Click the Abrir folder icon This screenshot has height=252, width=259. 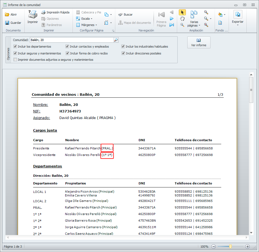7,15
